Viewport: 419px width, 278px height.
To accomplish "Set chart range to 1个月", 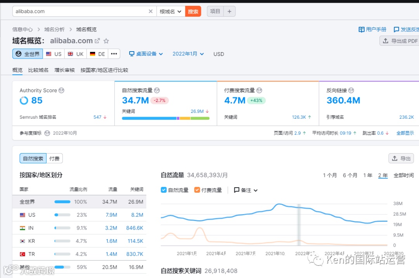I will [x=330, y=175].
